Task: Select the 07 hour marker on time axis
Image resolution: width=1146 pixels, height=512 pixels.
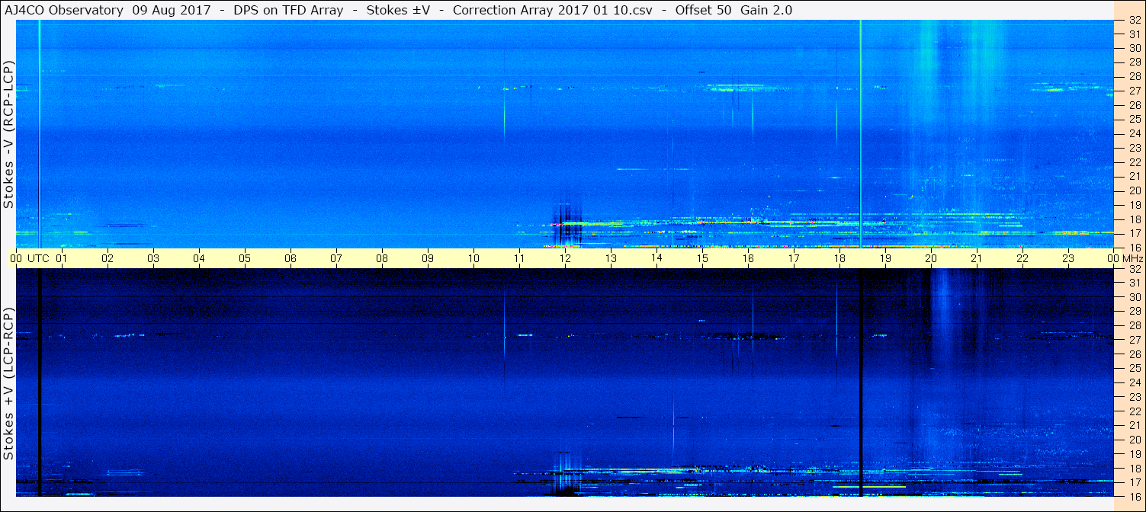Action: pyautogui.click(x=336, y=258)
